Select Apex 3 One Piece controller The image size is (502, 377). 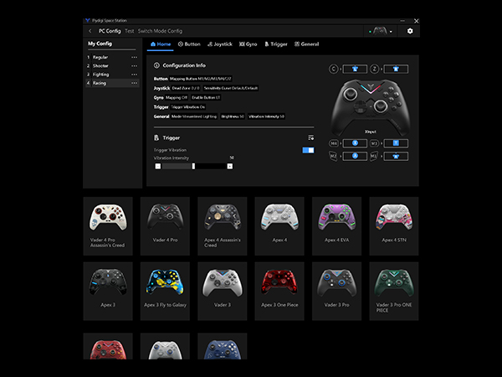(x=279, y=291)
